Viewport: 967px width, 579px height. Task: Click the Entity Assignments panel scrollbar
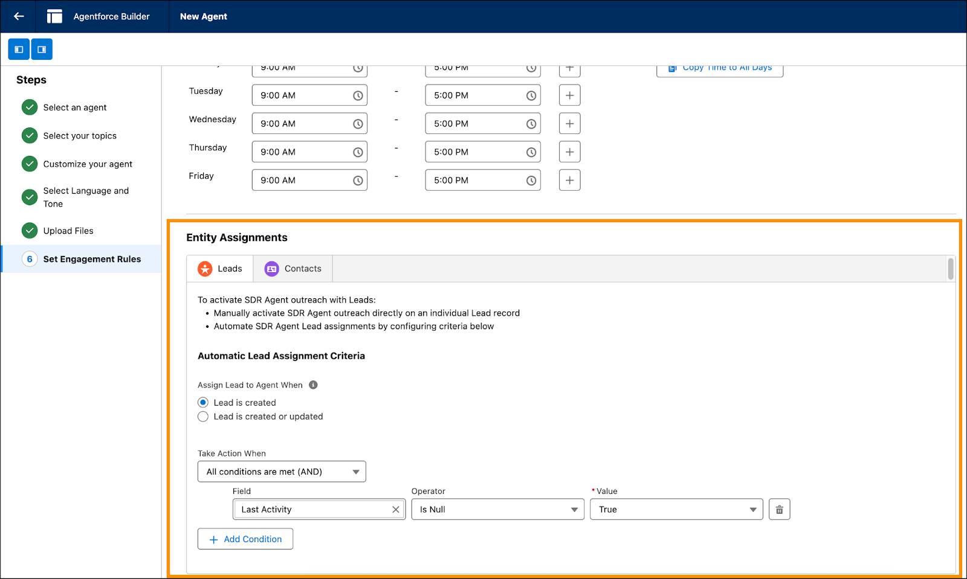click(951, 269)
